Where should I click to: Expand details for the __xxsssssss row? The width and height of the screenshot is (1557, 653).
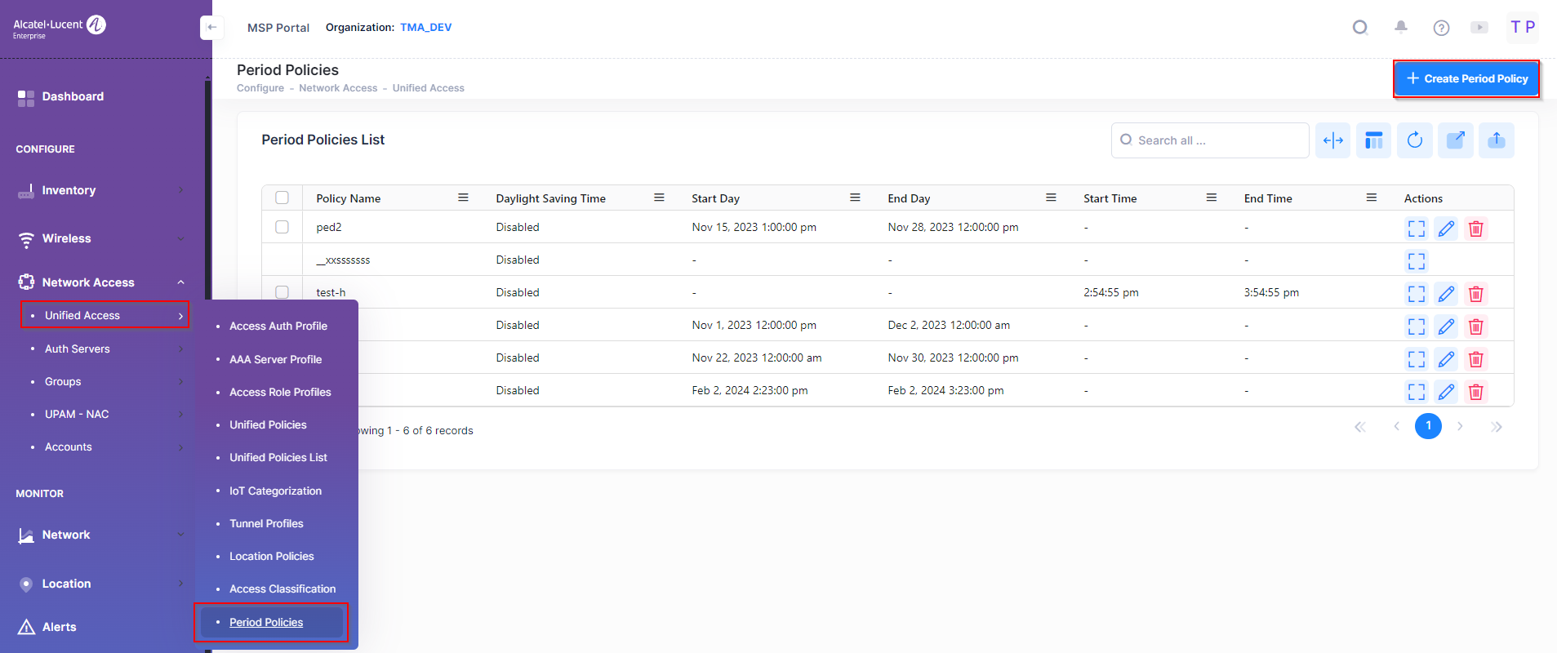tap(1417, 261)
